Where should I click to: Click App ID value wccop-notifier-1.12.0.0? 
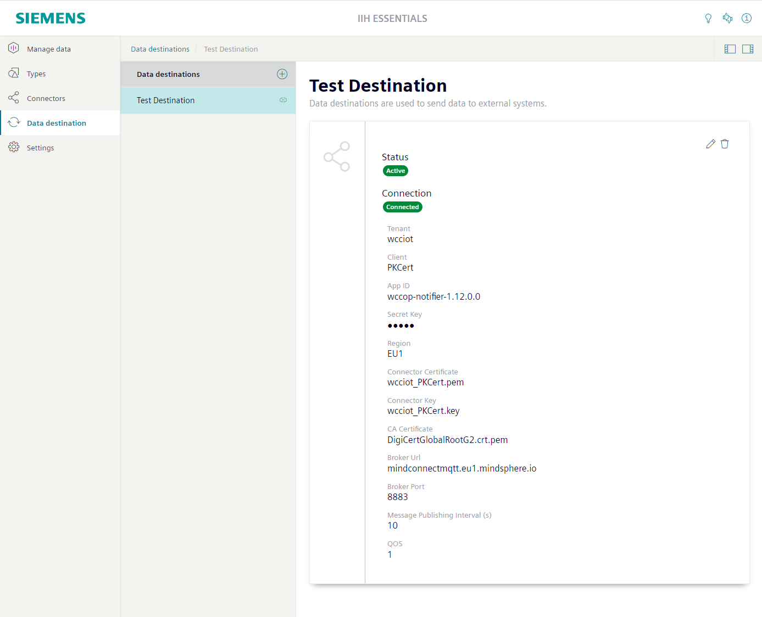pos(434,297)
